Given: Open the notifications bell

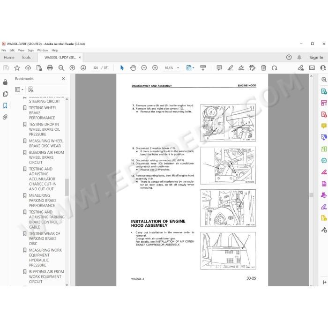Looking at the screenshot, I should (299, 57).
